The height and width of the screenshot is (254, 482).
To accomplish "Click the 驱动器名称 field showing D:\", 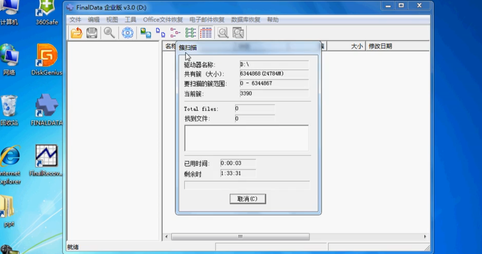I will pyautogui.click(x=274, y=64).
